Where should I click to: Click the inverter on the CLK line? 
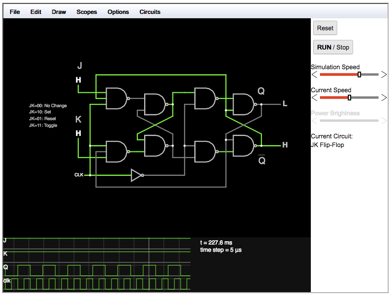(136, 175)
